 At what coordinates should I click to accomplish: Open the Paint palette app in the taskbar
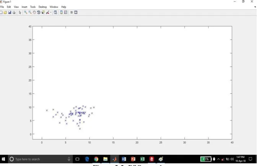(x=161, y=159)
